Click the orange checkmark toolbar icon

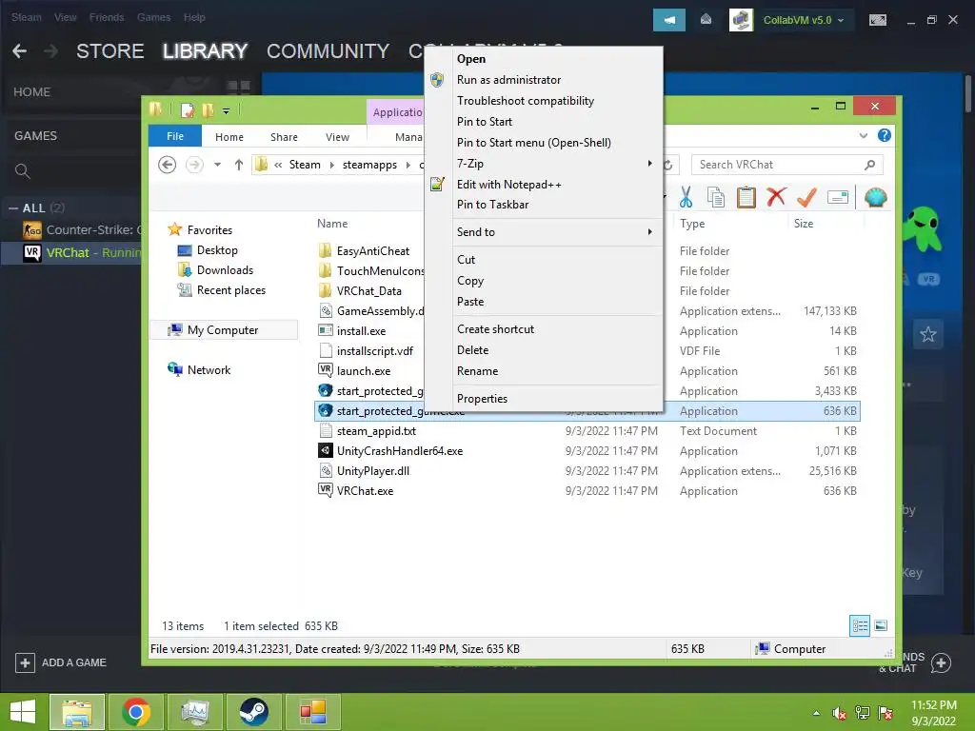pyautogui.click(x=806, y=198)
